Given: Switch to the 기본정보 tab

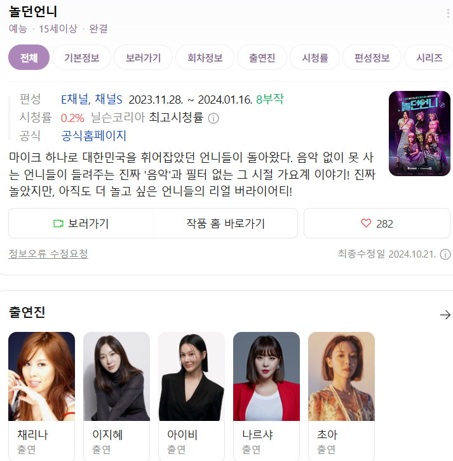Looking at the screenshot, I should click(x=82, y=57).
